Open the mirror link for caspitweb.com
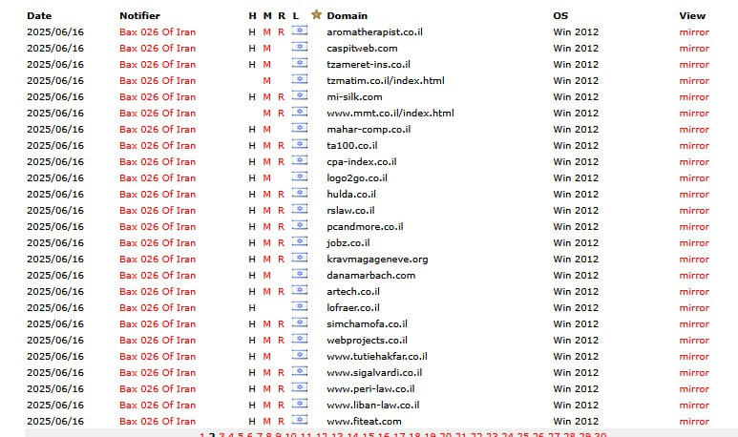Image resolution: width=738 pixels, height=437 pixels. [694, 49]
